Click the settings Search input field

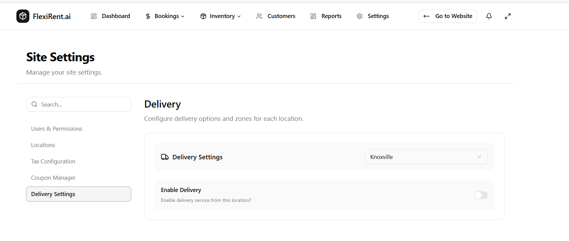[79, 104]
